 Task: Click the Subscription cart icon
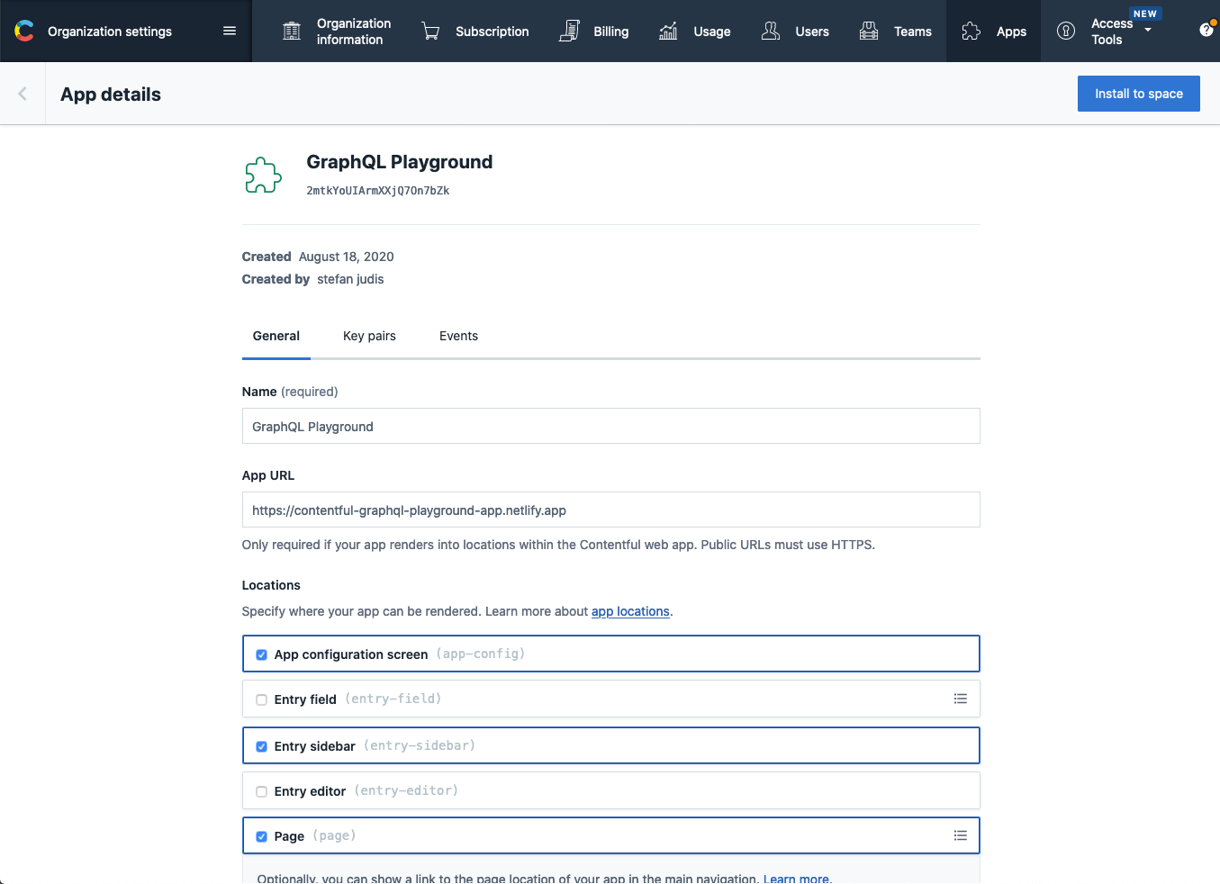click(430, 32)
